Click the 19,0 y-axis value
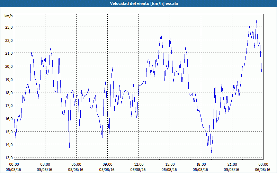The height and width of the screenshot is (173, 277). (x=9, y=80)
